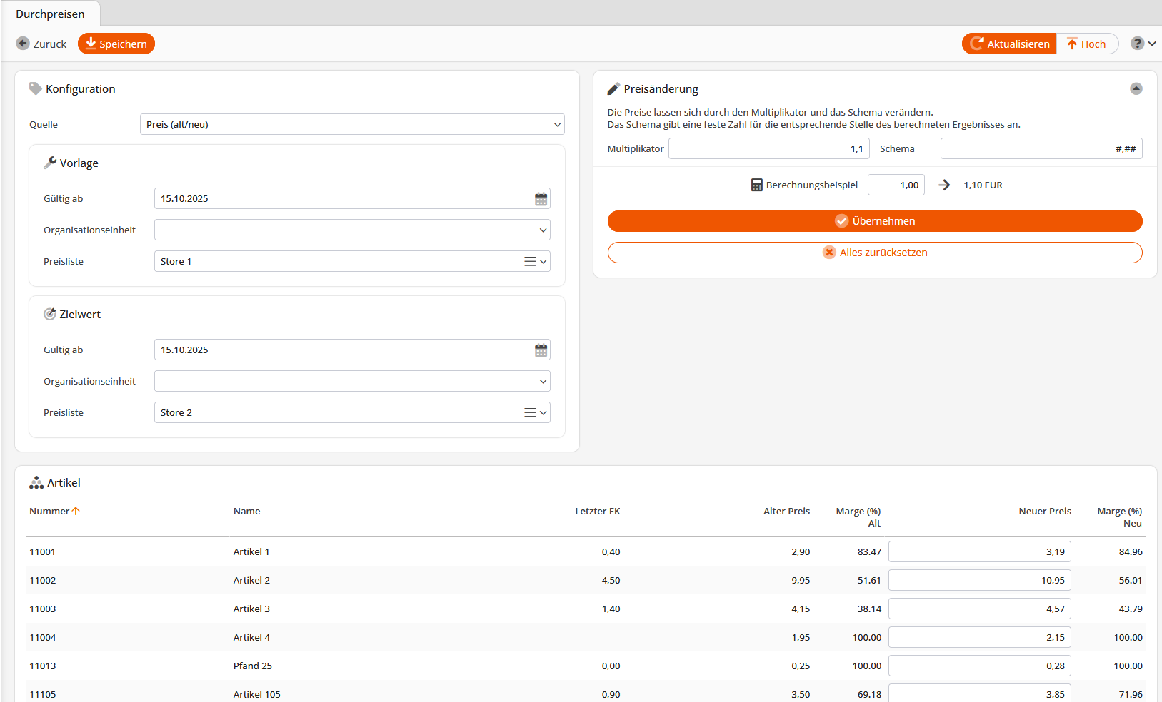Open list menu icon for Store 2 Preisliste
Screen dimensions: 1162x702
pos(530,413)
